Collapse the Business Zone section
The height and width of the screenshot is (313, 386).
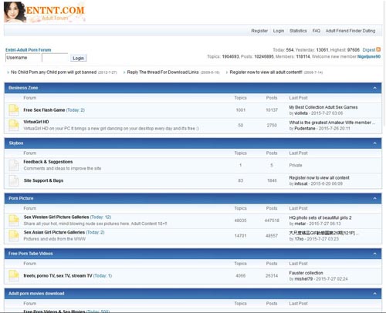click(x=374, y=88)
